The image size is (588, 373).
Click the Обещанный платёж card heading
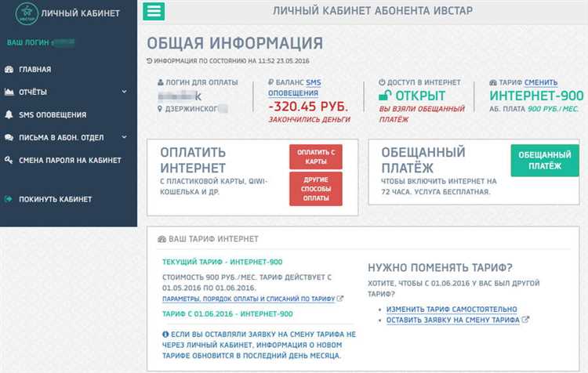click(x=423, y=160)
